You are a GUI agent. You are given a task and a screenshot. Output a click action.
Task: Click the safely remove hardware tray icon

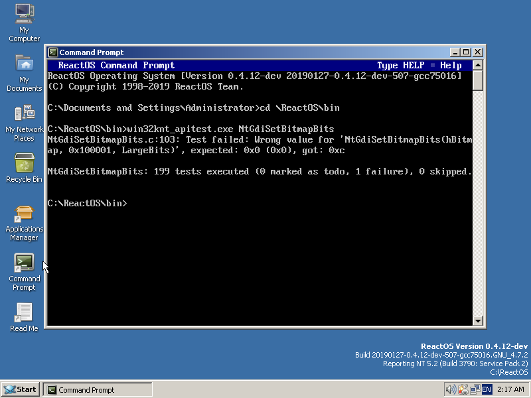coord(463,389)
